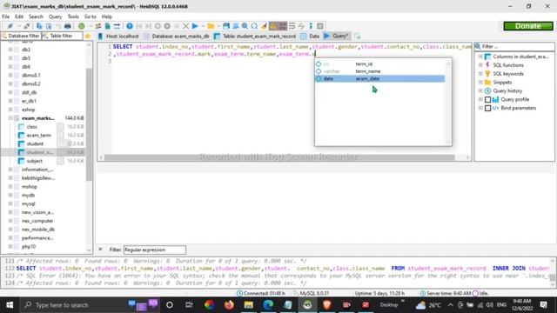Viewport: 557px width, 313px height.
Task: Switch to Host: localhost tab
Action: pos(118,37)
